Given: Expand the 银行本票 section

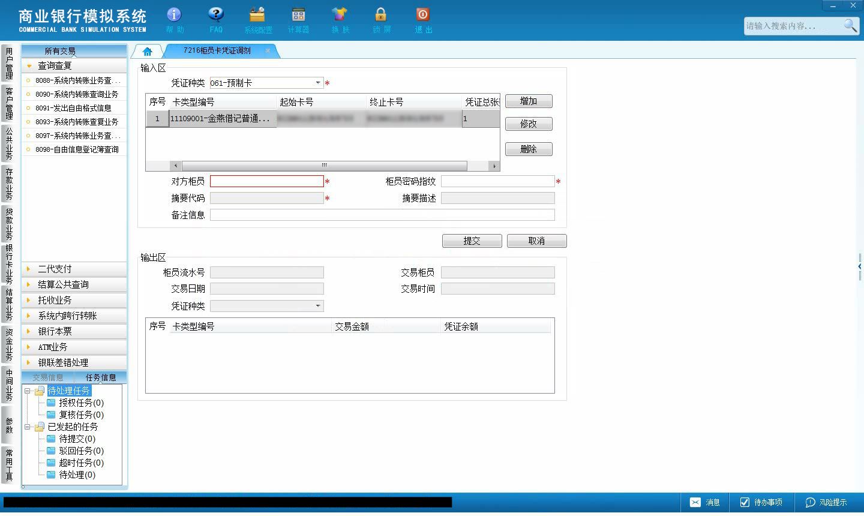Looking at the screenshot, I should click(x=74, y=331).
